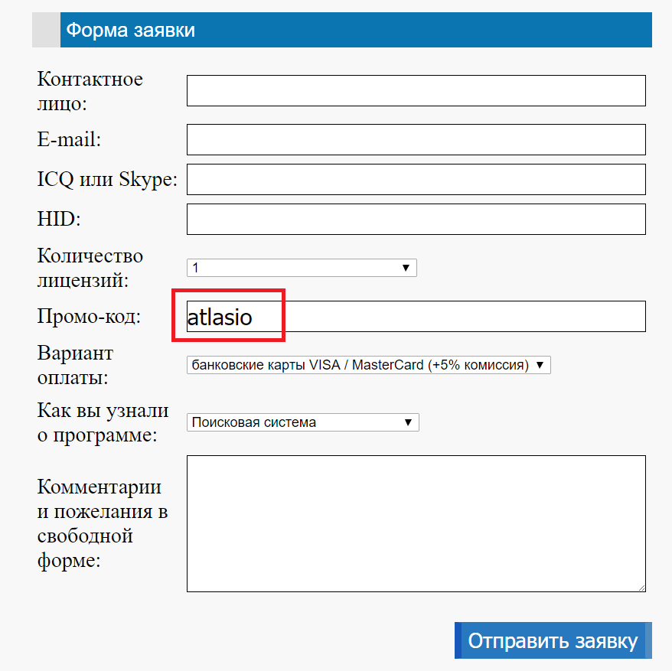Click the Комментарии и пожелания label
Viewport: 672px width, 671px height.
tap(102, 523)
